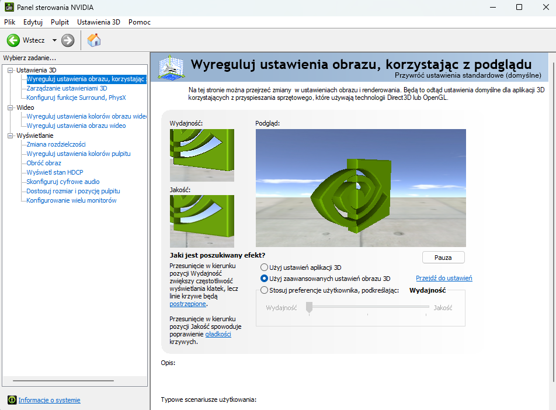Click the grey forward arrow button
This screenshot has width=556, height=410.
click(x=68, y=40)
